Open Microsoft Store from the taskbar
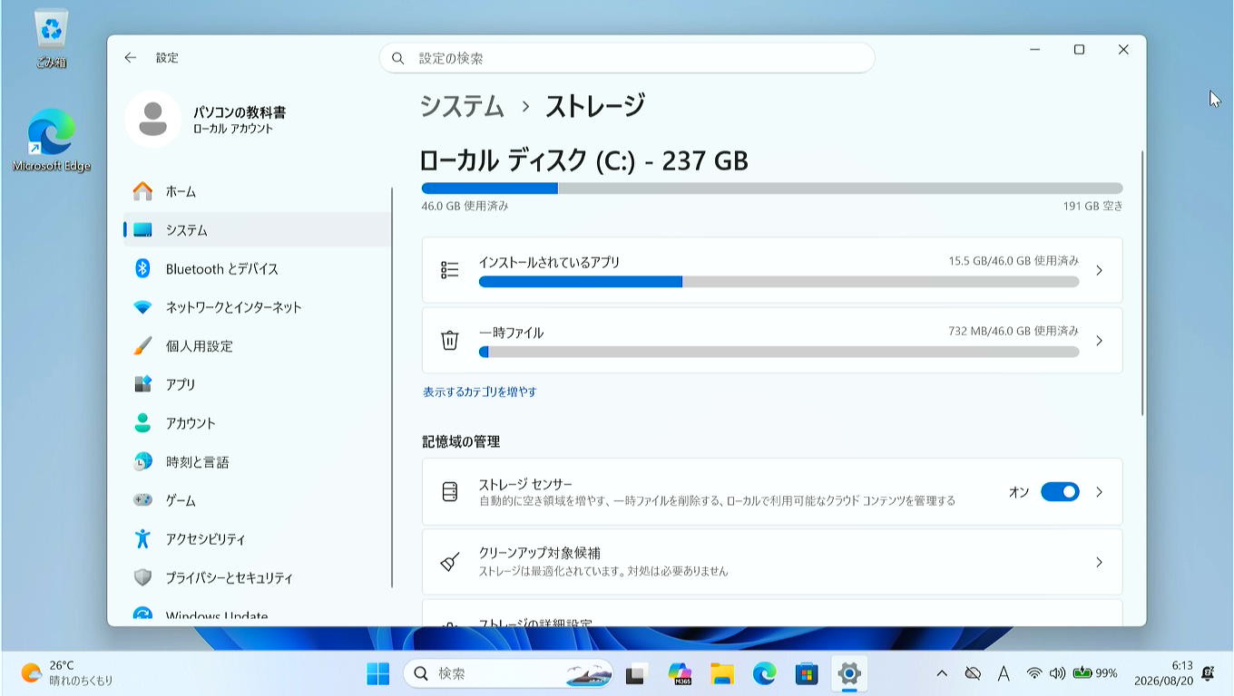The image size is (1234, 696). (807, 673)
